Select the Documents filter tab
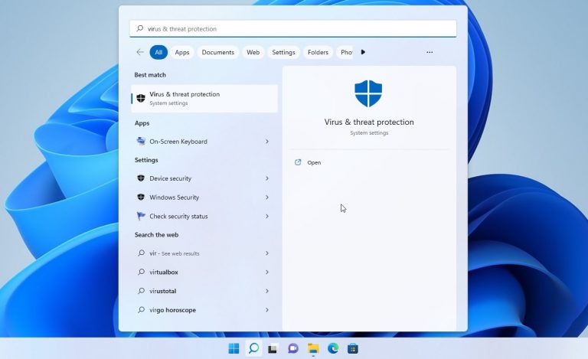The width and height of the screenshot is (588, 359). pos(218,52)
